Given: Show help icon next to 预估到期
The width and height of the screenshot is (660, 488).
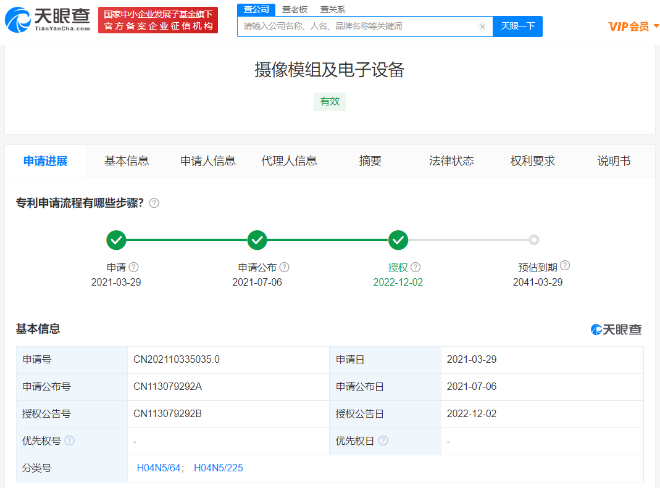Looking at the screenshot, I should pos(566,265).
